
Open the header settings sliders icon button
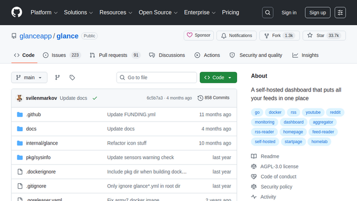click(x=340, y=12)
